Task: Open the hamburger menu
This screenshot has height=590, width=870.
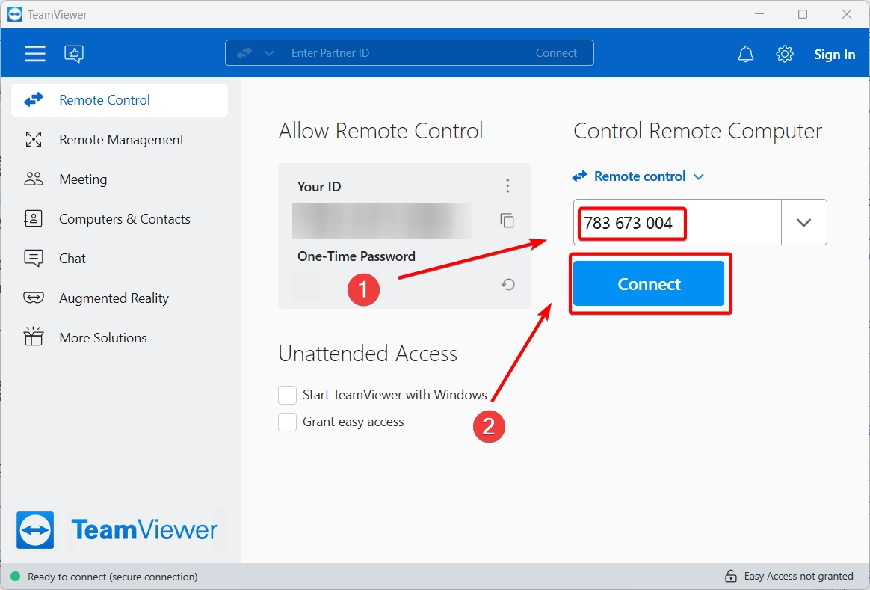Action: tap(34, 53)
